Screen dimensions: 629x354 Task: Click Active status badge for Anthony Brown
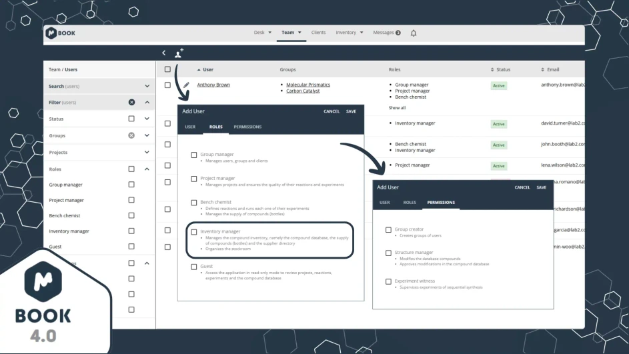click(499, 86)
